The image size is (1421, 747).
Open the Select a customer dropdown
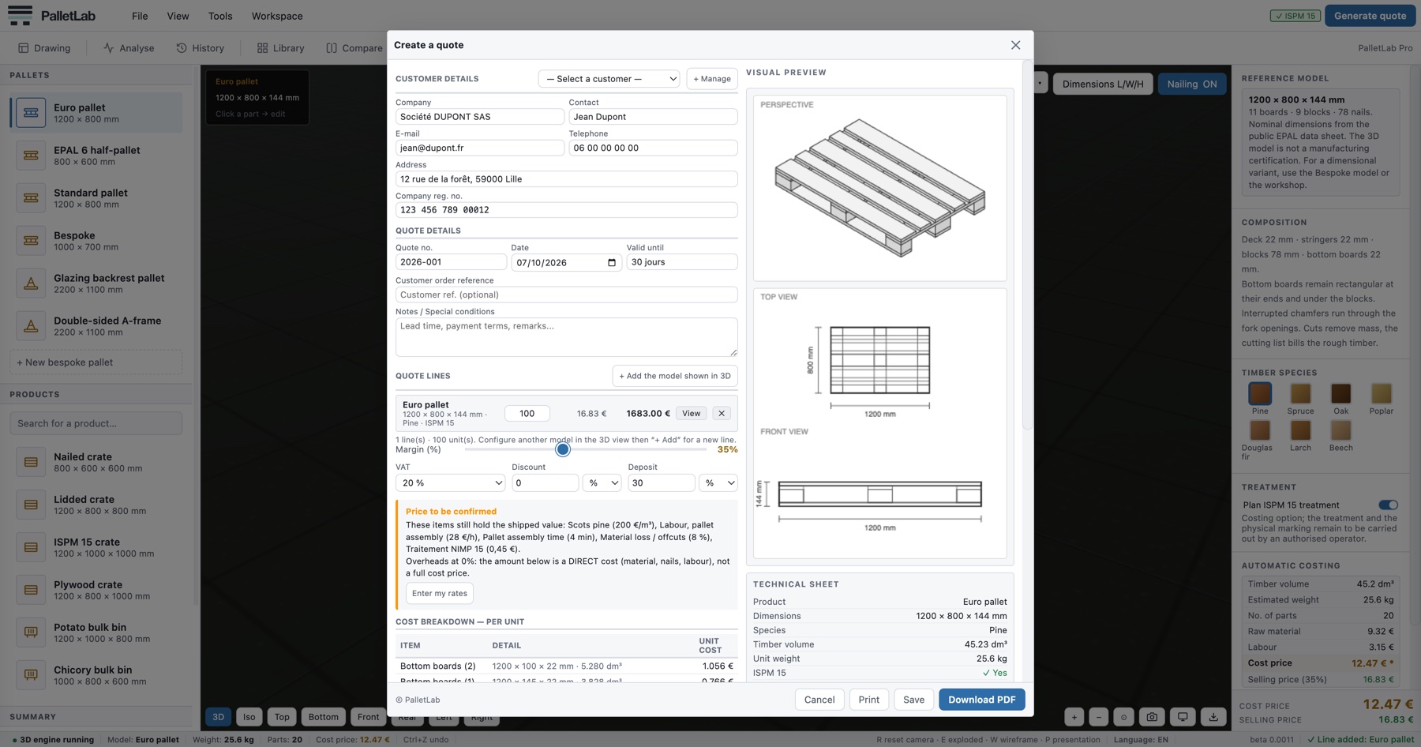pos(609,79)
